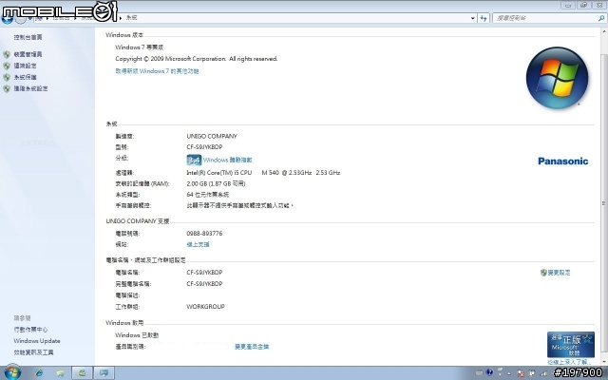Maximize/restore the System window
608x380 pixels.
point(583,5)
